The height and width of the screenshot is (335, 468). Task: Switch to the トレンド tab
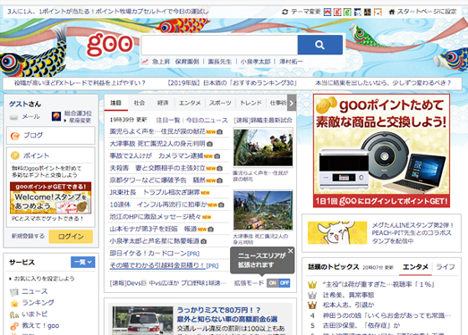pos(251,103)
